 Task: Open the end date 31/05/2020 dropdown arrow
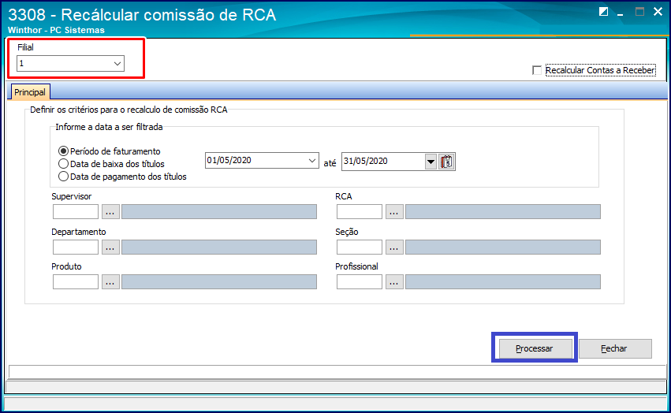pyautogui.click(x=431, y=162)
